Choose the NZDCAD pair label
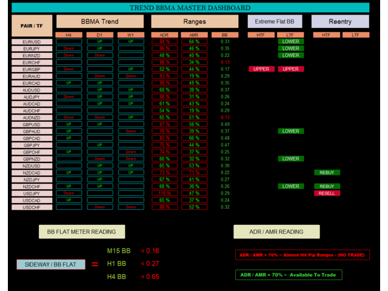This screenshot has width=388, height=291. point(32,173)
